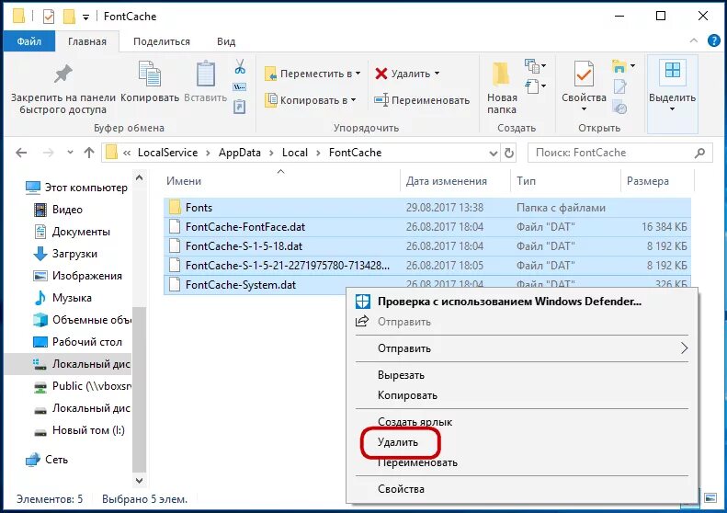Click New folder icon in the title bar
727x513 pixels.
tap(69, 17)
